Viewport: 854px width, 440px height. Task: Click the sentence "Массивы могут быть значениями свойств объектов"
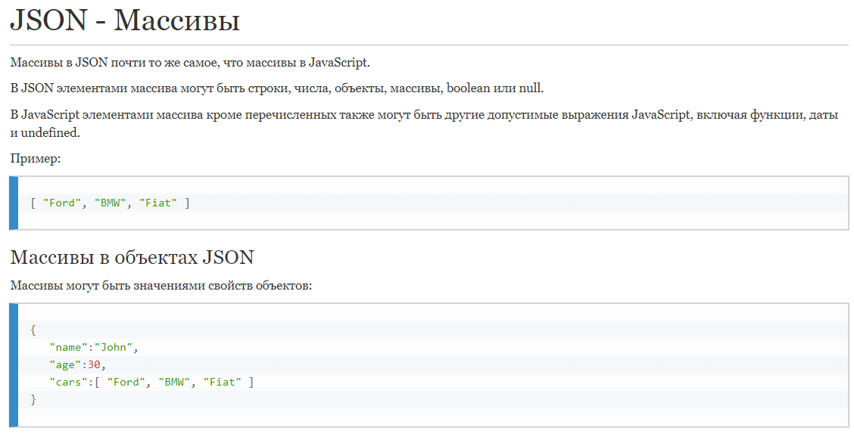click(x=161, y=286)
